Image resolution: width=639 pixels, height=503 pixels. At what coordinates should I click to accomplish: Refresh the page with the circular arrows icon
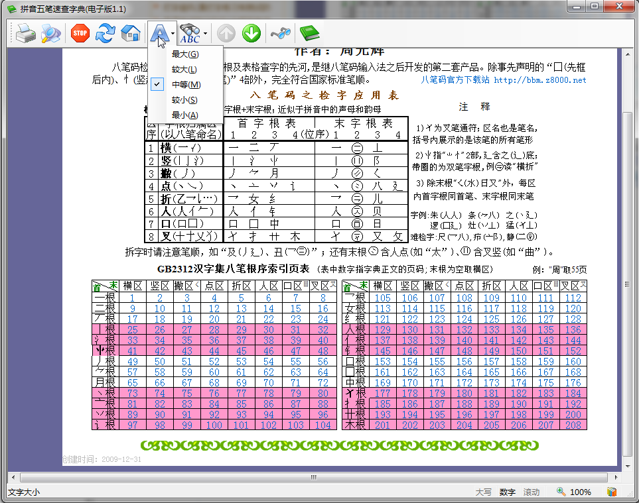click(x=105, y=34)
